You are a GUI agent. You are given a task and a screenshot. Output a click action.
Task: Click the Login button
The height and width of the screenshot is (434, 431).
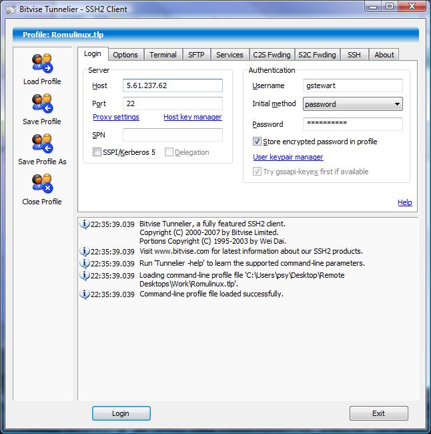121,413
